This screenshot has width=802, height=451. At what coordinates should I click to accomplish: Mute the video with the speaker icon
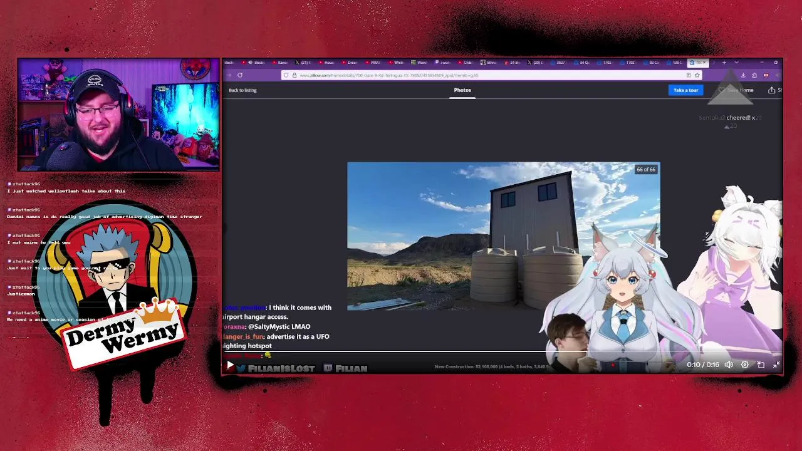(x=729, y=365)
